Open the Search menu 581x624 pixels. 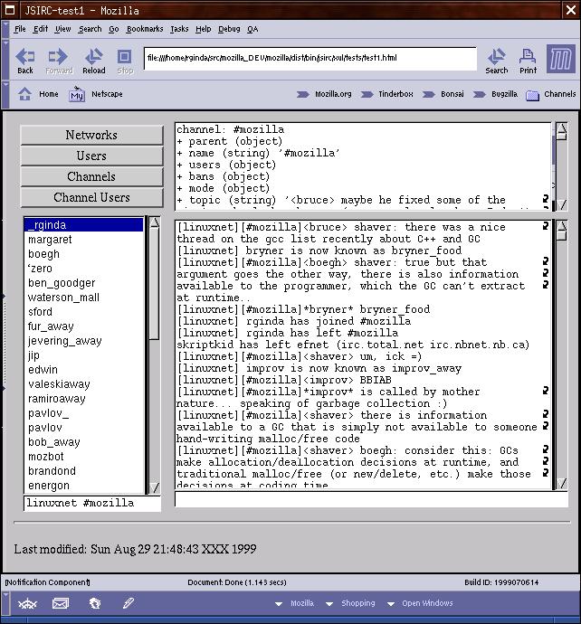(90, 29)
